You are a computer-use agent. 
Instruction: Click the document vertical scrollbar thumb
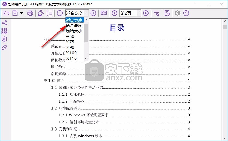(x=225, y=27)
